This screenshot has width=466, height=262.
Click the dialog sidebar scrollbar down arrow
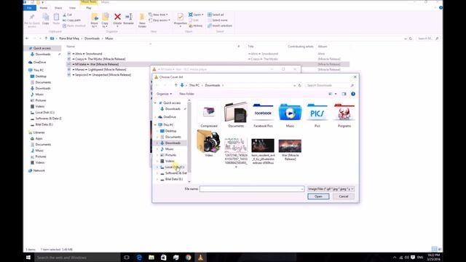(x=189, y=181)
